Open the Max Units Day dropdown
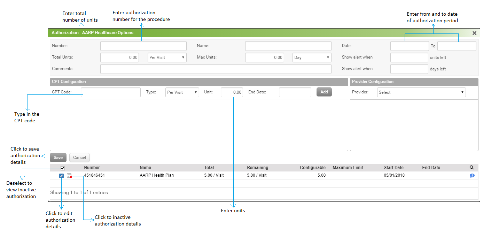This screenshot has height=237, width=491. pos(312,58)
